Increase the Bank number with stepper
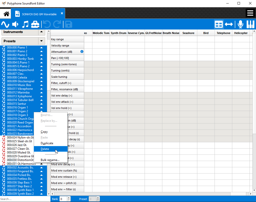 [69, 198]
